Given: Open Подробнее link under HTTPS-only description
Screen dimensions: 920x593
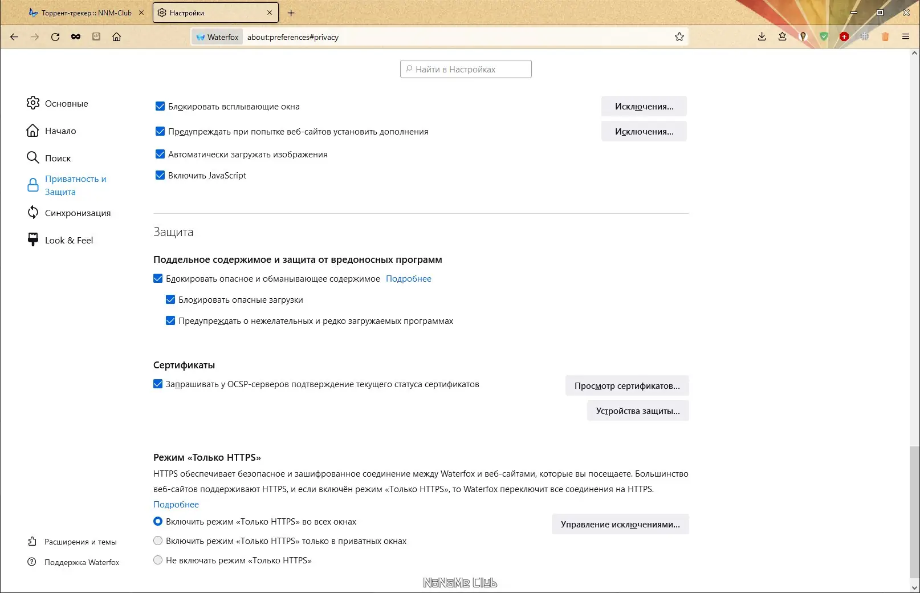Looking at the screenshot, I should (176, 504).
